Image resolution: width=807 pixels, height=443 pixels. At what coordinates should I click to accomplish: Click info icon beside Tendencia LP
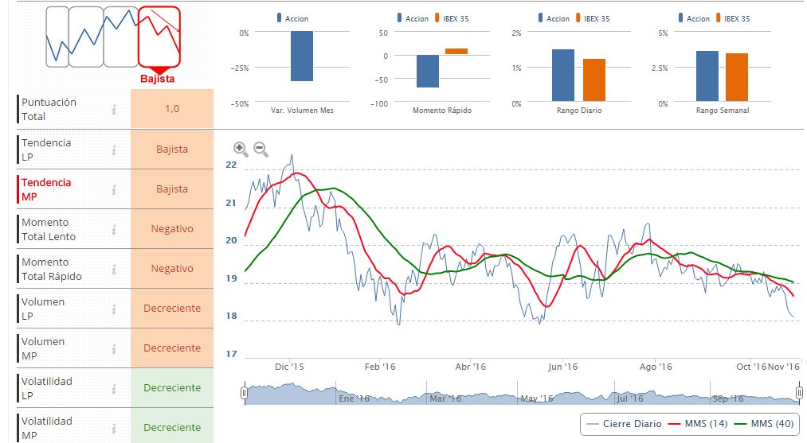click(114, 150)
